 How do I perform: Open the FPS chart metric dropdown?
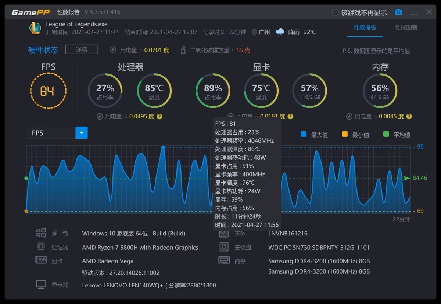pyautogui.click(x=82, y=133)
